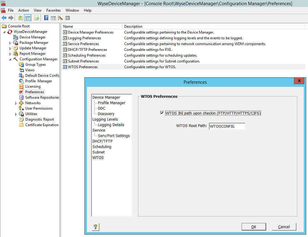308x237 pixels.
Task: Expand the Networks tree node
Action: (16, 103)
